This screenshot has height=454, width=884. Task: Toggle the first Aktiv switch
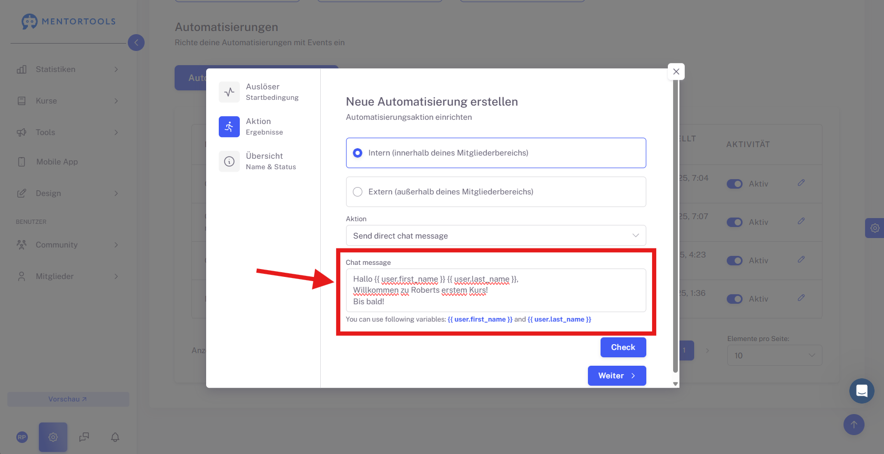point(735,184)
